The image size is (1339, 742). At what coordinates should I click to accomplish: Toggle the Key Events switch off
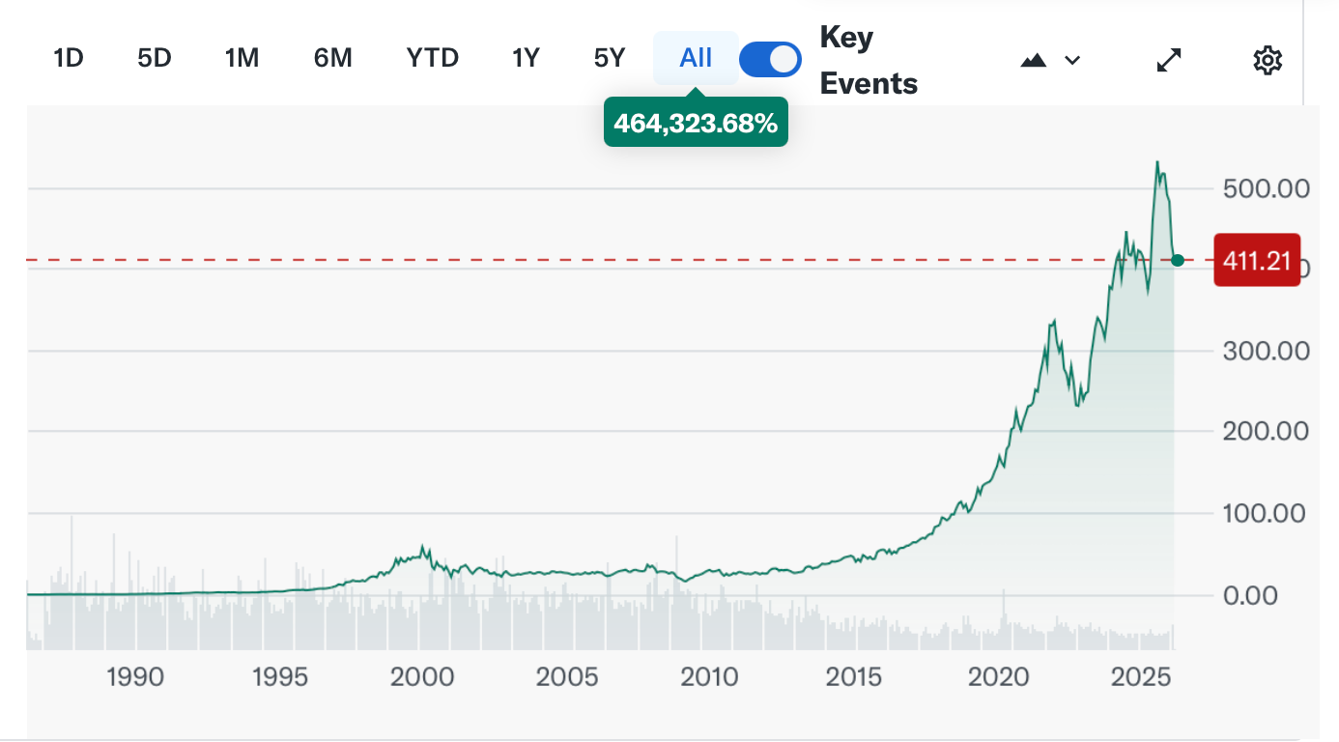[x=770, y=59]
